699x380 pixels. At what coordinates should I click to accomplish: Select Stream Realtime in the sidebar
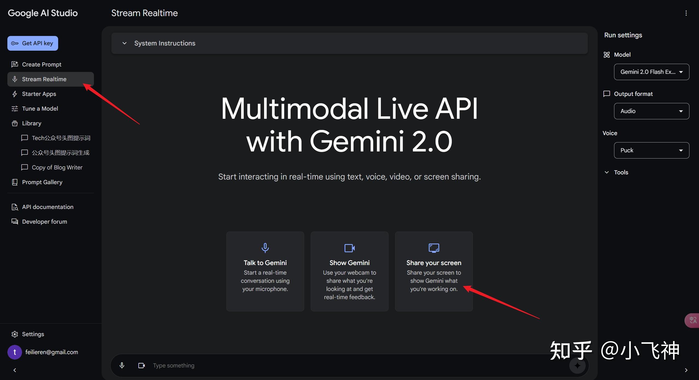click(x=44, y=79)
